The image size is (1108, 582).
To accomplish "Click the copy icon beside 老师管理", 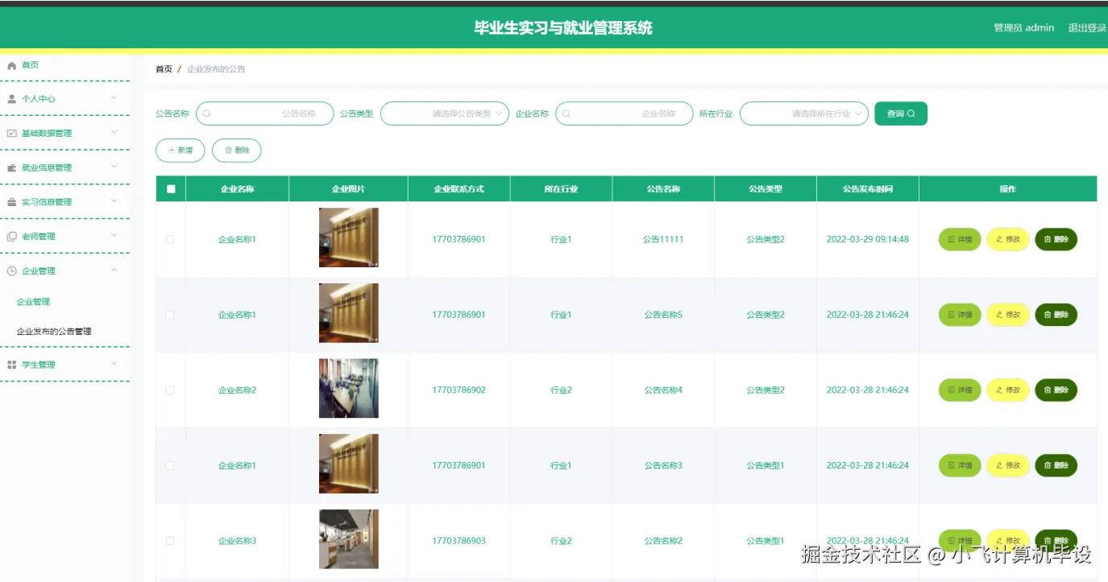I will tap(11, 237).
